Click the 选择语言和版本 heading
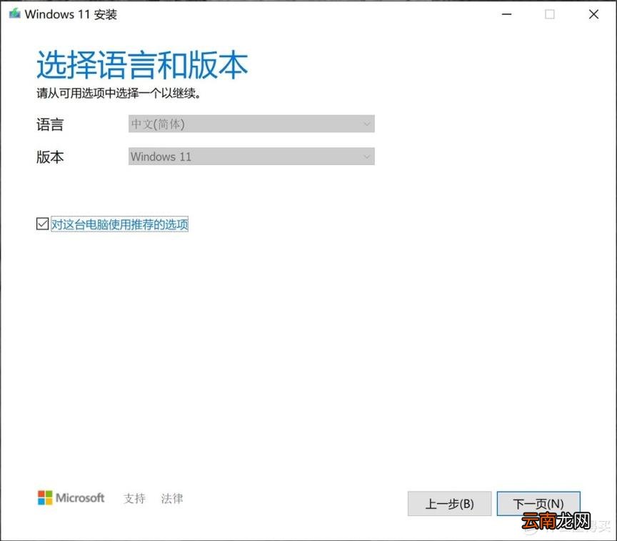 pyautogui.click(x=142, y=64)
